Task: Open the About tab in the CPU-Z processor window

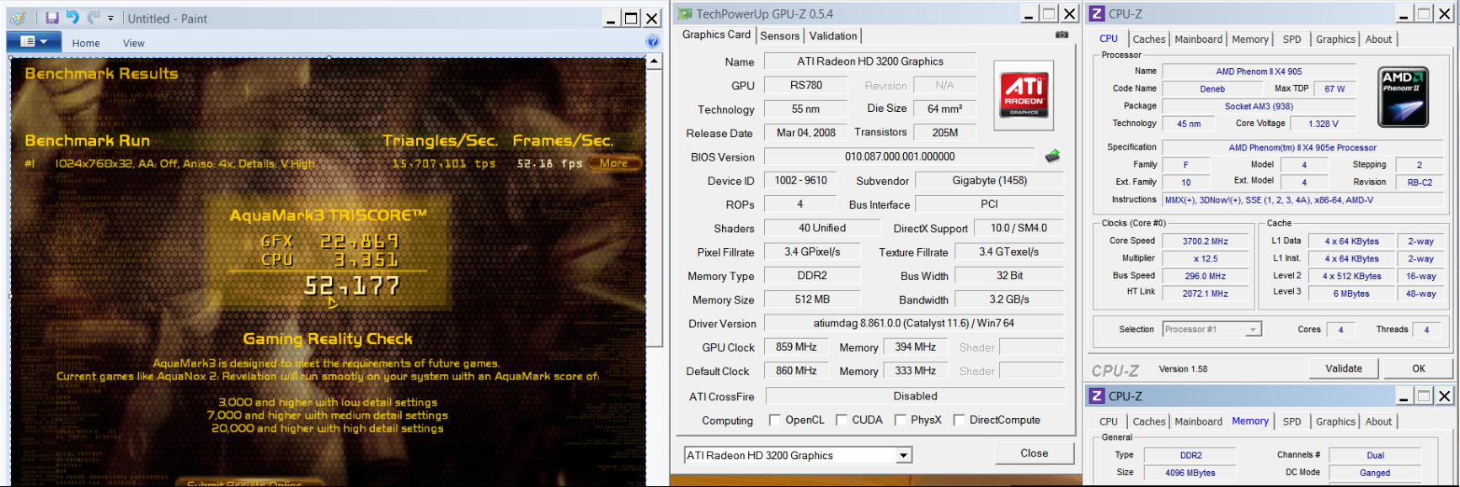Action: pyautogui.click(x=1379, y=40)
